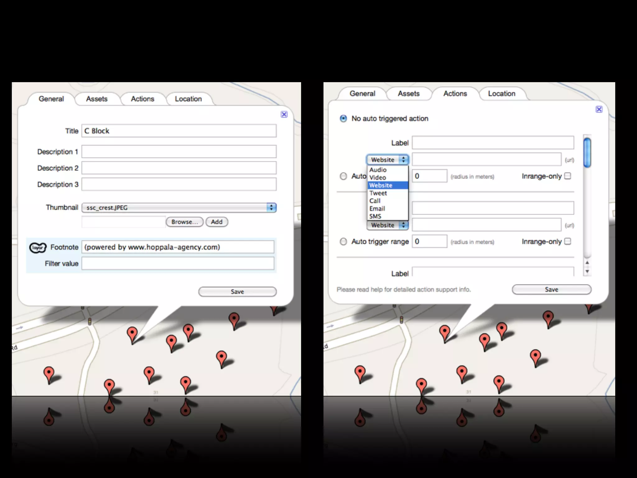Close the left General dialog via X icon
The image size is (637, 478).
click(284, 115)
